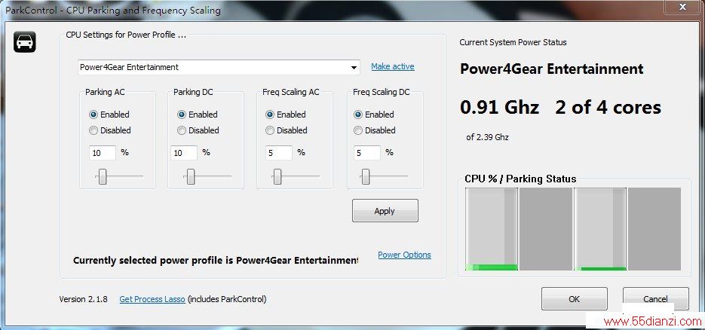Open the Get Process Lasso link
This screenshot has height=330, width=705.
[x=152, y=299]
